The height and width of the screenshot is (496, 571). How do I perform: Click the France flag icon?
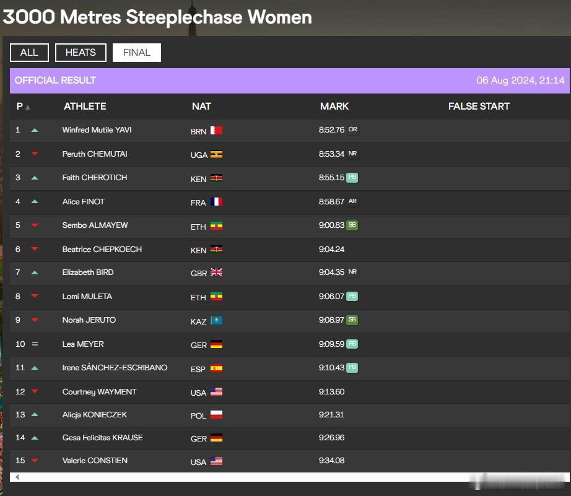pos(216,202)
